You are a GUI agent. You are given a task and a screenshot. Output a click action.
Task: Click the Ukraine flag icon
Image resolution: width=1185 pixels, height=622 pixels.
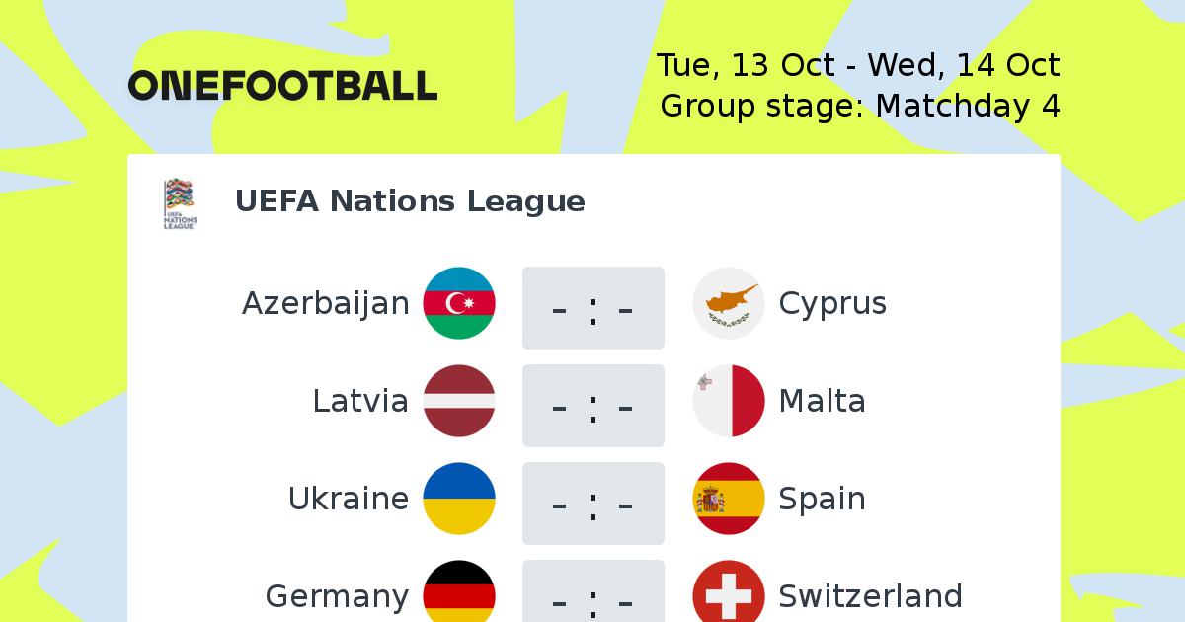click(x=459, y=499)
